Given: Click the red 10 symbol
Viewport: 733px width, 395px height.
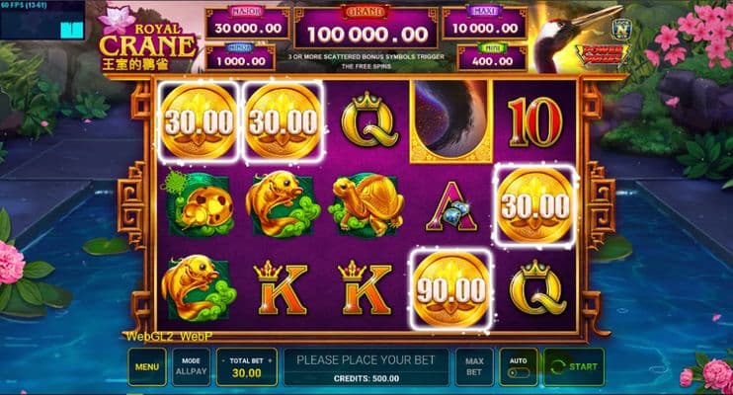Looking at the screenshot, I should (535, 122).
